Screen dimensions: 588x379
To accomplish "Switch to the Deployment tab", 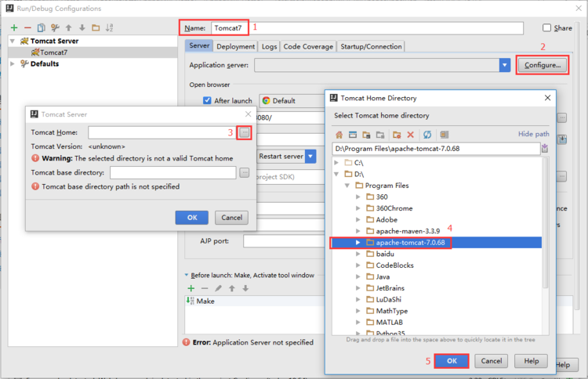I will point(235,46).
